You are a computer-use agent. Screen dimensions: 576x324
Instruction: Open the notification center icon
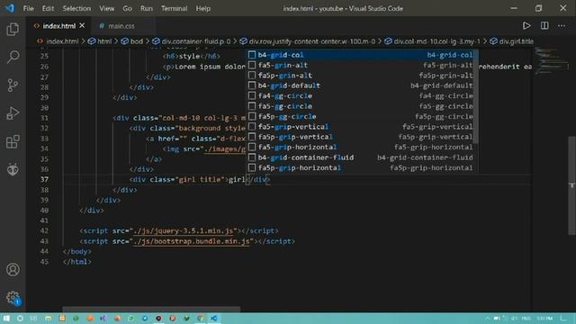[564, 319]
